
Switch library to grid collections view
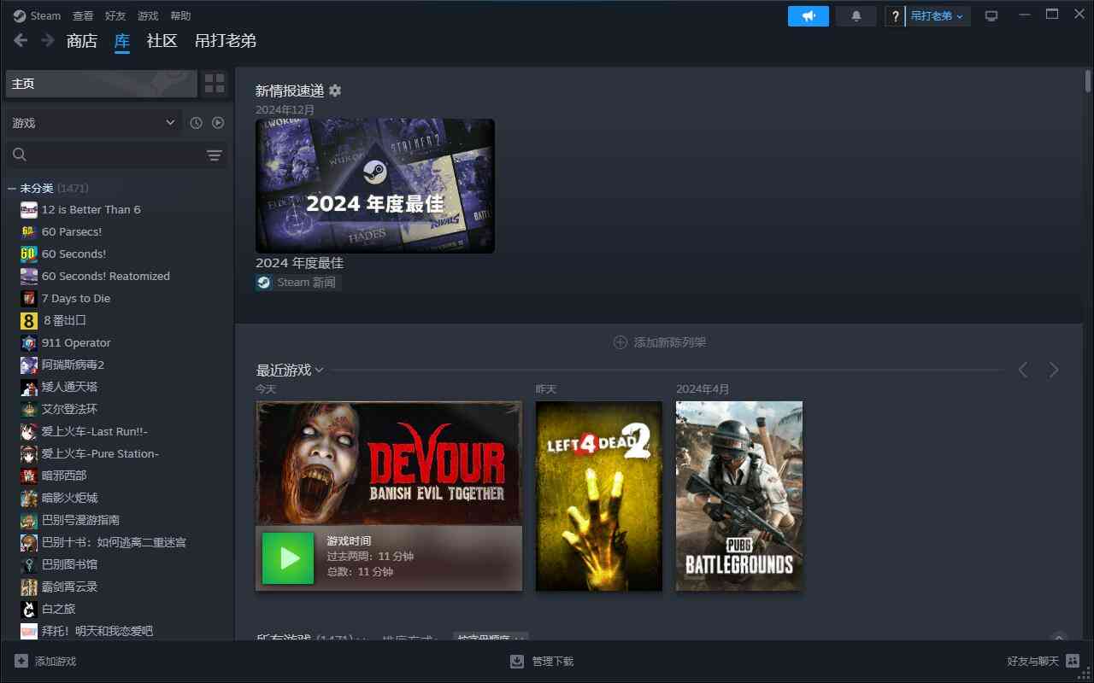[215, 84]
